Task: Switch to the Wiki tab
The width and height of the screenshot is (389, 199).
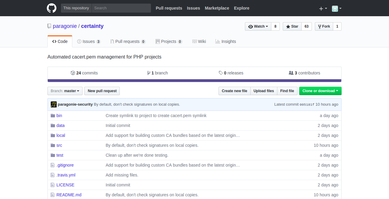Action: (x=199, y=41)
